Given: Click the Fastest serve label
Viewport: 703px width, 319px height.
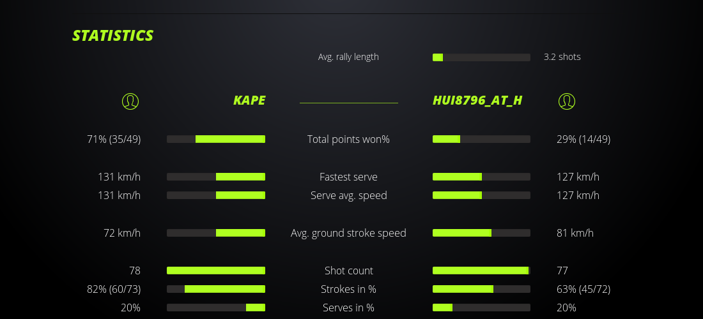Looking at the screenshot, I should click(348, 177).
